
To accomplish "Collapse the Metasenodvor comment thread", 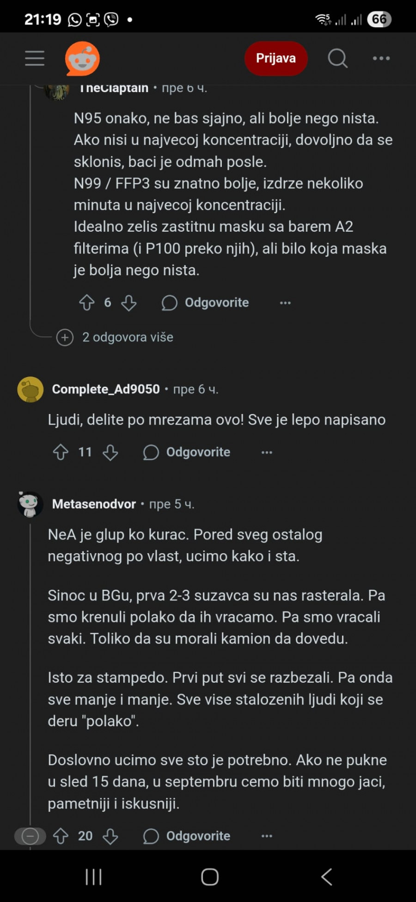I will click(30, 836).
